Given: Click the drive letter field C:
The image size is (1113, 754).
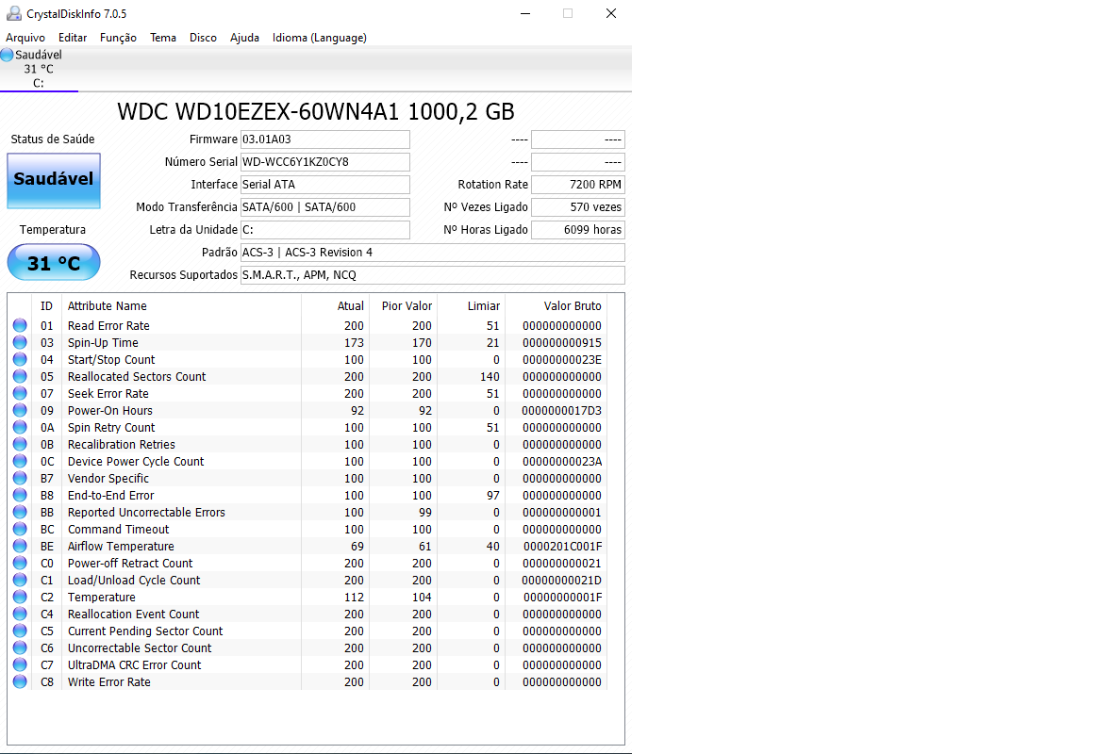Looking at the screenshot, I should click(x=325, y=230).
